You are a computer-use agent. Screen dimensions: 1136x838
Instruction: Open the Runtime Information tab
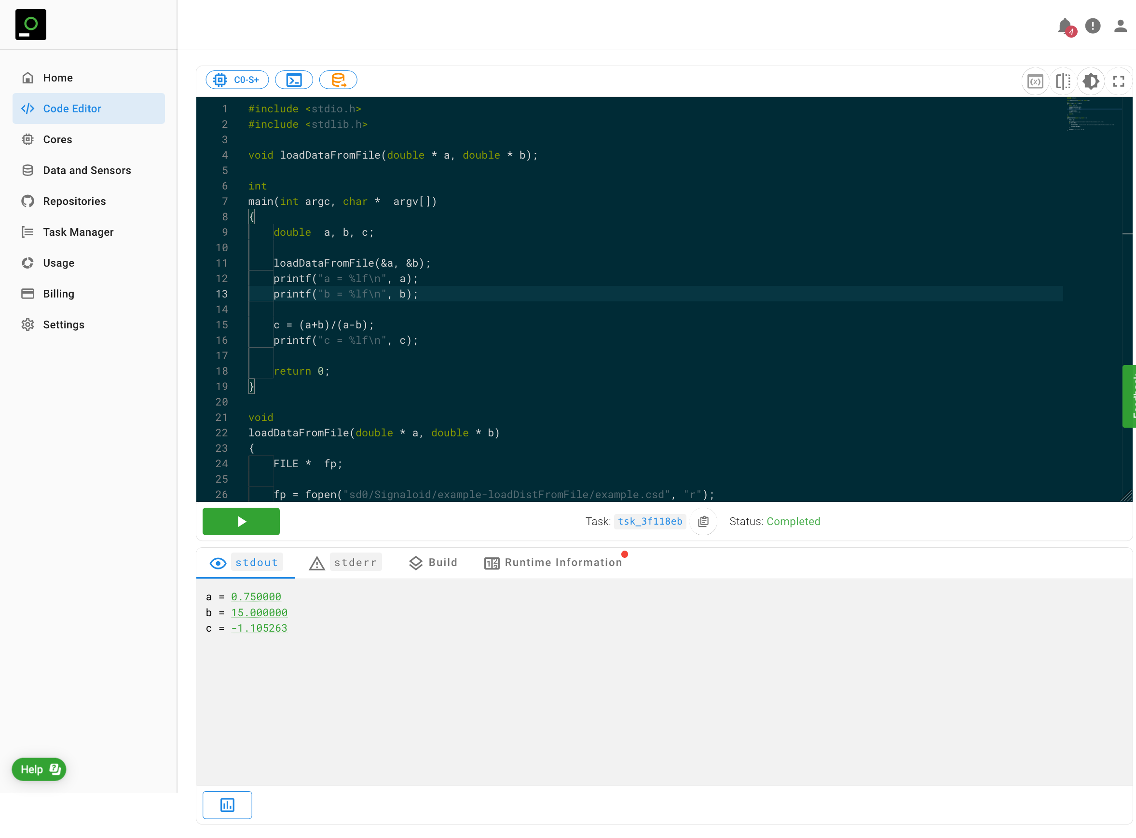[x=554, y=563]
